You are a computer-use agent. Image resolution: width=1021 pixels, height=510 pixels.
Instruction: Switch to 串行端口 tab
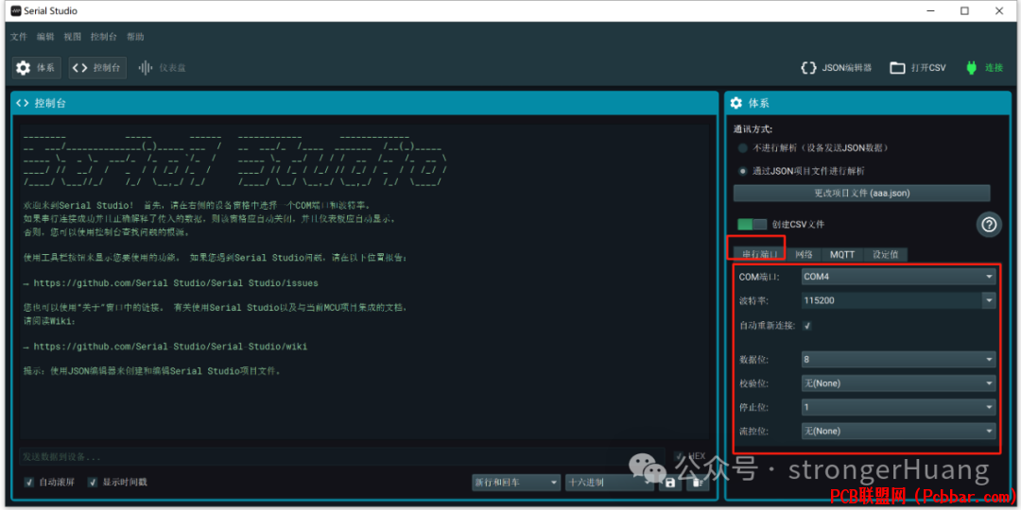(759, 254)
